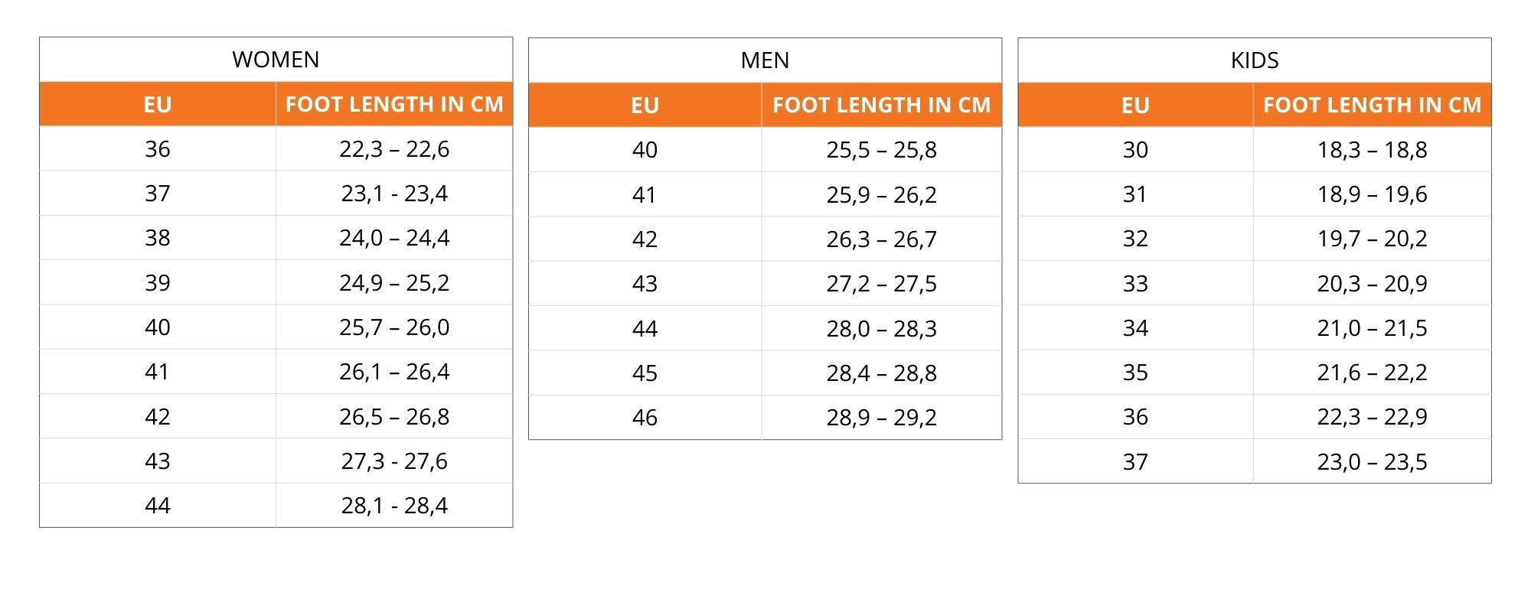Click women's EU size 39 cell
This screenshot has height=612, width=1531.
tap(158, 283)
